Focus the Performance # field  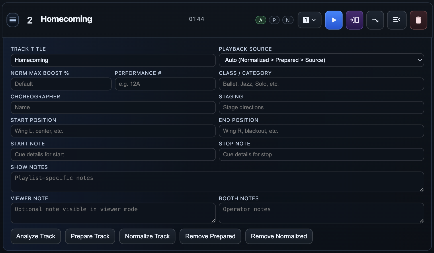(x=165, y=84)
